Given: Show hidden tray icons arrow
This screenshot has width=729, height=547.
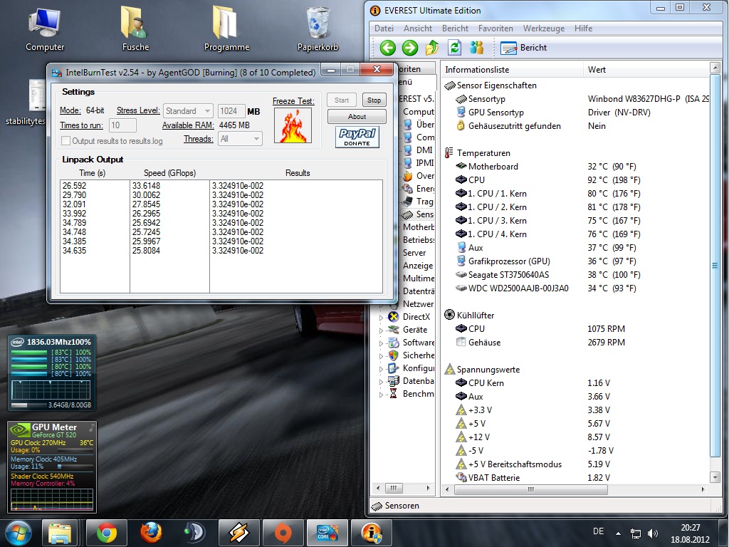Looking at the screenshot, I should [619, 533].
